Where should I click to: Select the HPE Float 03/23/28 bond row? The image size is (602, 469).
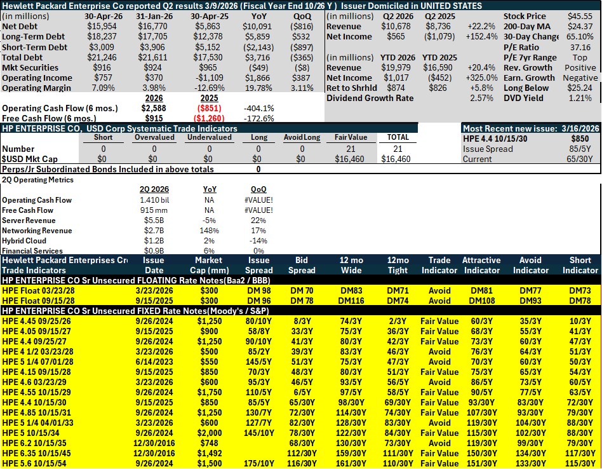pyautogui.click(x=301, y=291)
